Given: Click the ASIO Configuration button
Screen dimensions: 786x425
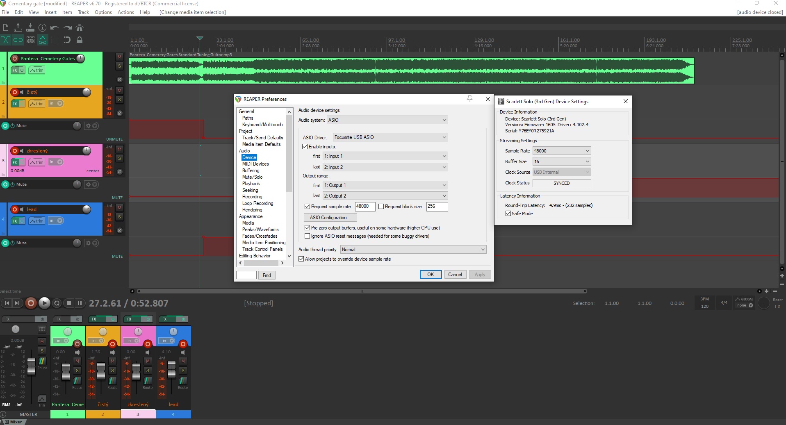Looking at the screenshot, I should click(x=330, y=218).
